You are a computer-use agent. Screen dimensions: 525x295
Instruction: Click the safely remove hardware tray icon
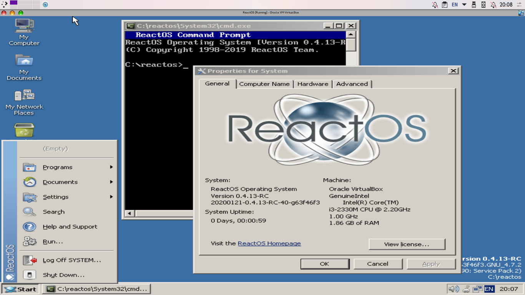coord(466,289)
